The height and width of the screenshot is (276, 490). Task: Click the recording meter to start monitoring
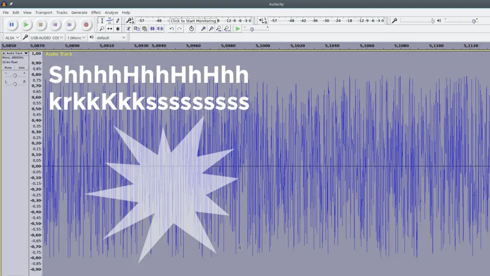click(x=193, y=21)
